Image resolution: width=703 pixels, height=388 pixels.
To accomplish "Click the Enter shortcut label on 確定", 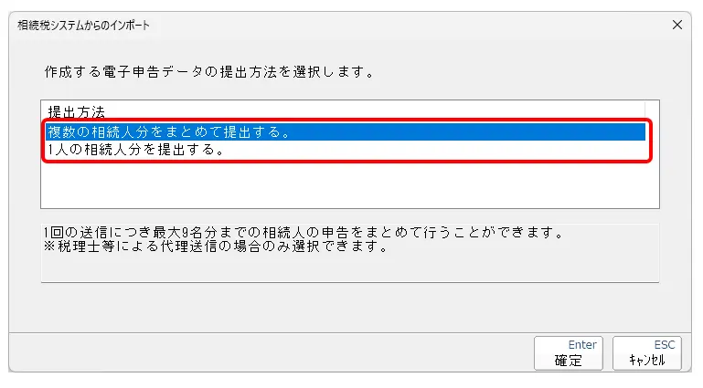I will point(581,345).
